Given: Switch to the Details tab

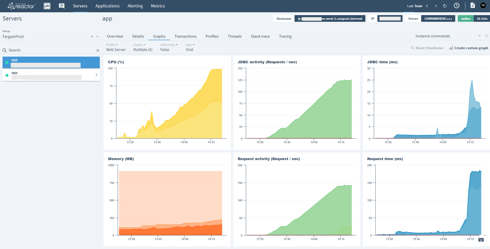Looking at the screenshot, I should (138, 36).
